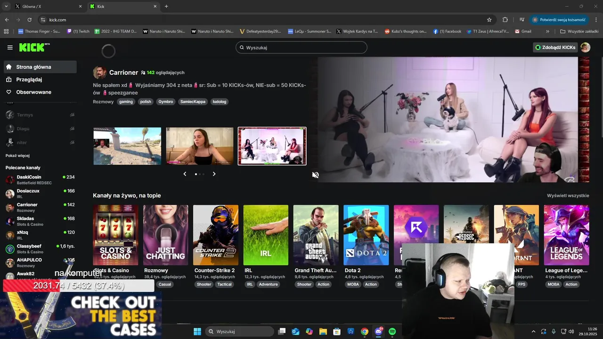Open Chrome extensions puzzle icon
603x339 pixels.
[505, 20]
